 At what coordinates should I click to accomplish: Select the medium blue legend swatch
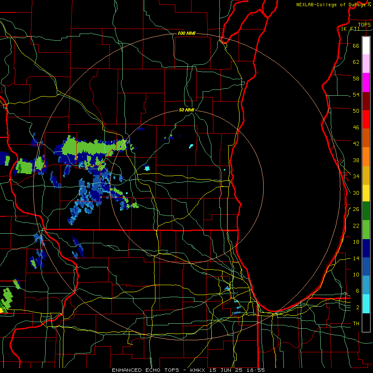366,266
